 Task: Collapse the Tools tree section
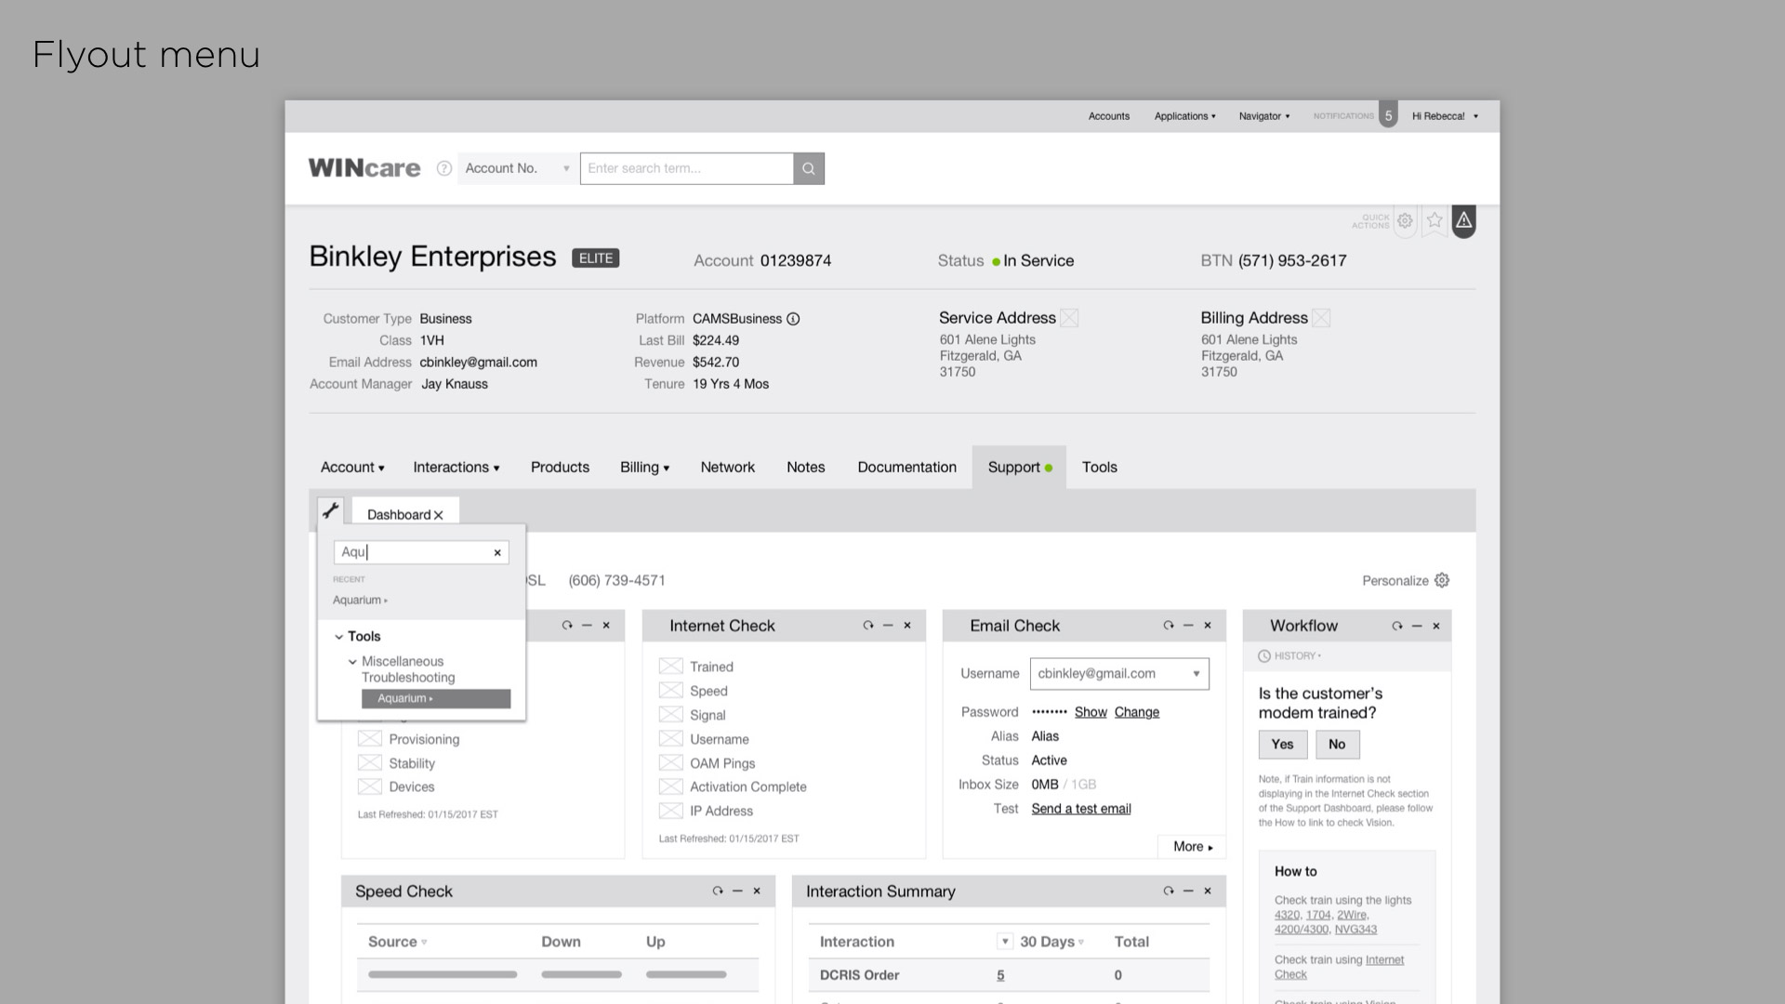coord(339,637)
